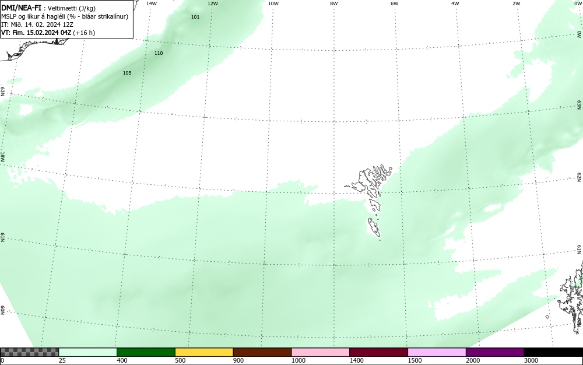Image resolution: width=583 pixels, height=365 pixels.
Task: Click the checkered gray 0–25 legend swatch
Action: 29,352
